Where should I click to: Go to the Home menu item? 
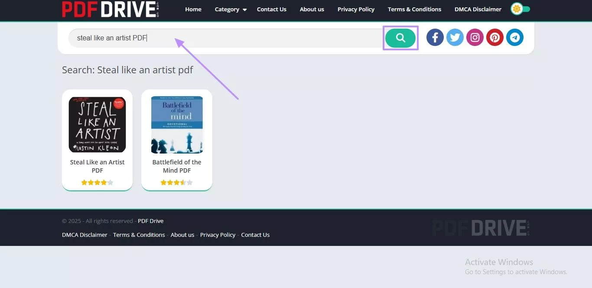[x=193, y=10]
